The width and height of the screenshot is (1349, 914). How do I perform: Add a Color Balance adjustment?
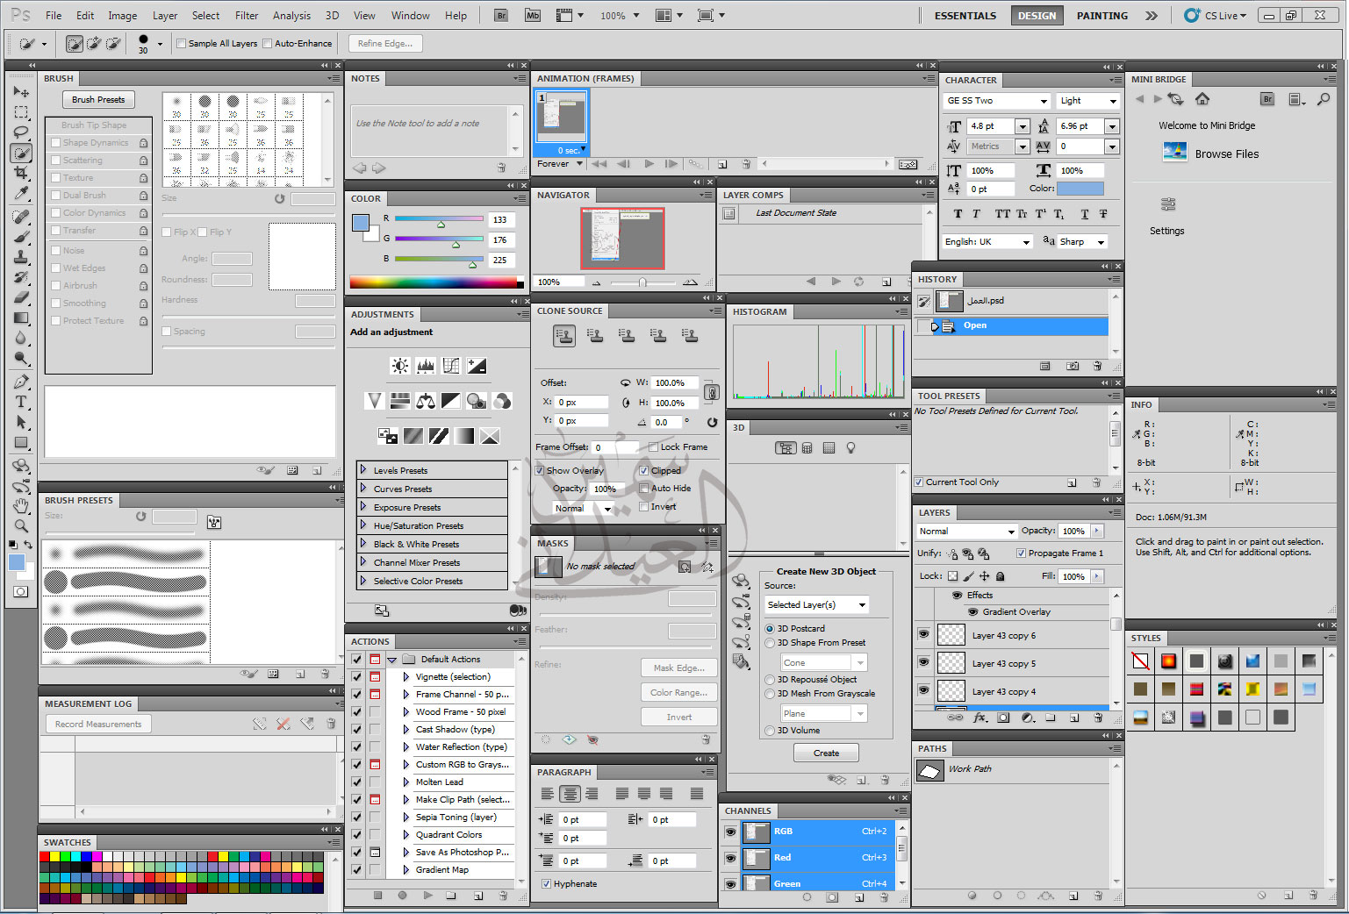(426, 401)
